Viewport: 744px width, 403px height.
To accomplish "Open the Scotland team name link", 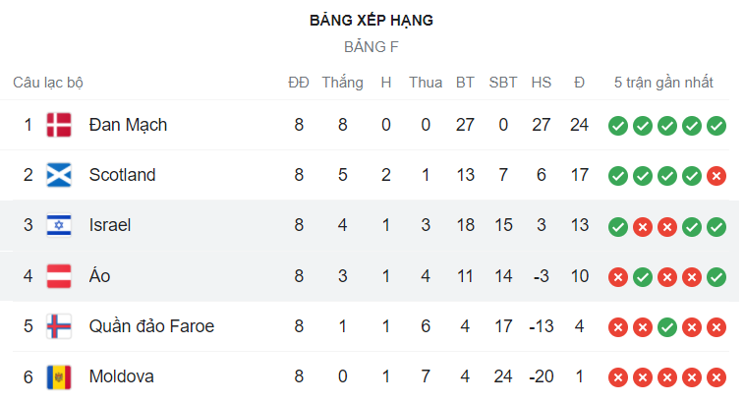I will 123,175.
